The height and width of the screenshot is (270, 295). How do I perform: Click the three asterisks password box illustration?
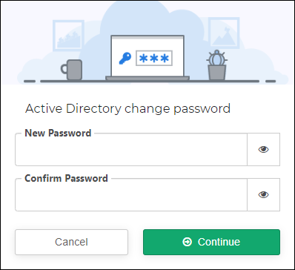pyautogui.click(x=154, y=59)
